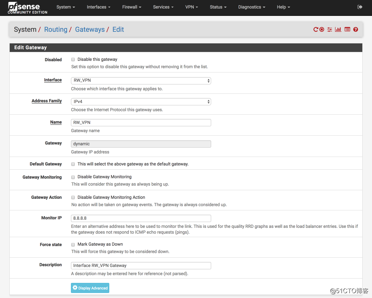Open the System menu
Screen dimensions: 372x298
(x=66, y=7)
